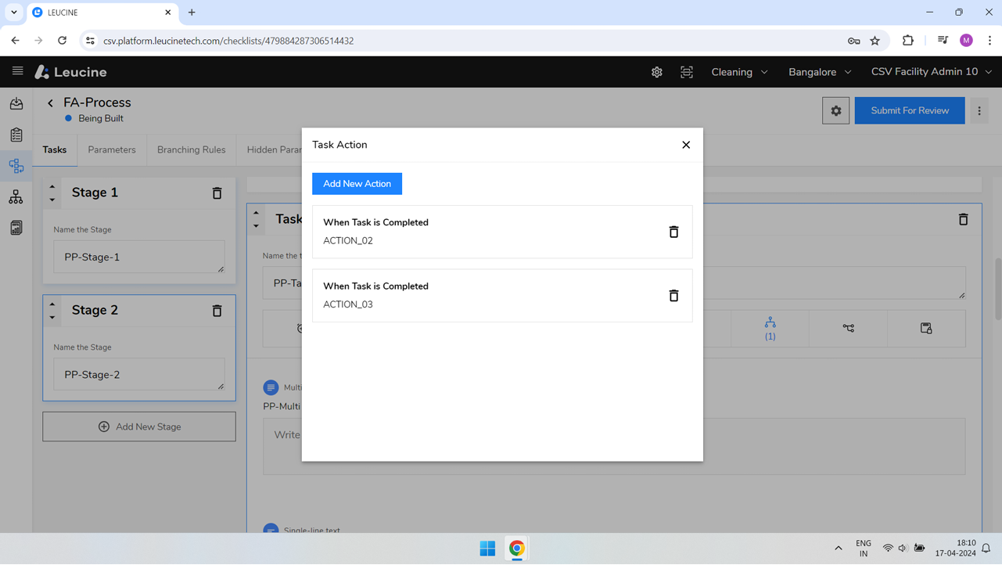The image size is (1002, 565).
Task: Open the branching rules icon on the task toolbar
Action: point(848,328)
